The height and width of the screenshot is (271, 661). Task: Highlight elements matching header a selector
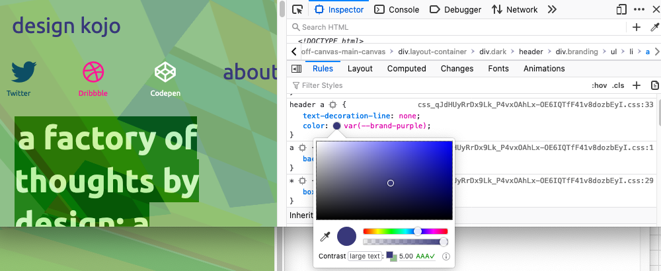333,104
